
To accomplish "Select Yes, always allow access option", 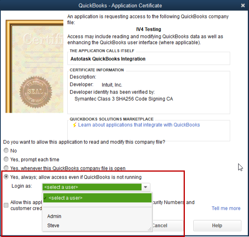I will pyautogui.click(x=6, y=177).
